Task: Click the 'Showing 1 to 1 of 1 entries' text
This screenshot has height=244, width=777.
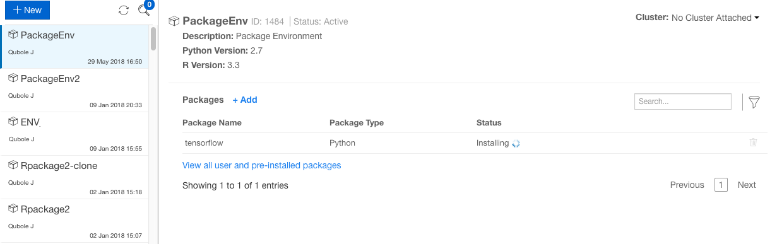Action: pyautogui.click(x=235, y=185)
